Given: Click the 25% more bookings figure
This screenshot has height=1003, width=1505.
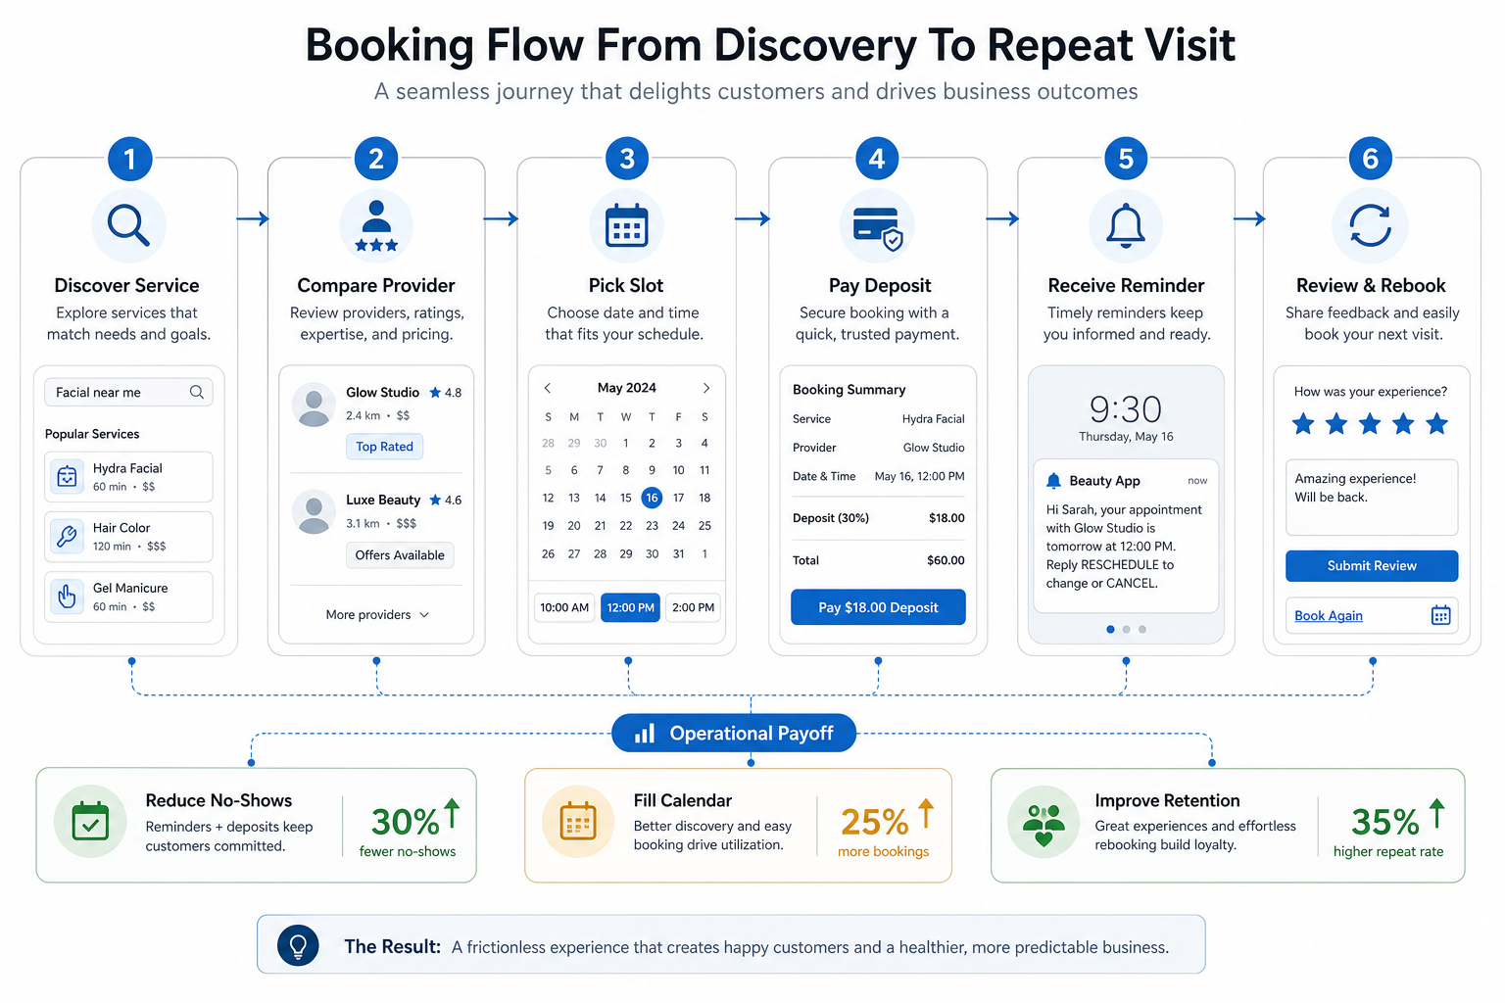Looking at the screenshot, I should click(x=875, y=821).
